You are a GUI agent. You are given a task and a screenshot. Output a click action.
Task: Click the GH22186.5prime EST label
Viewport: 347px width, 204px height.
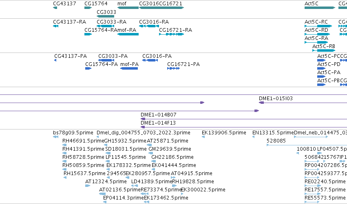pos(172,157)
